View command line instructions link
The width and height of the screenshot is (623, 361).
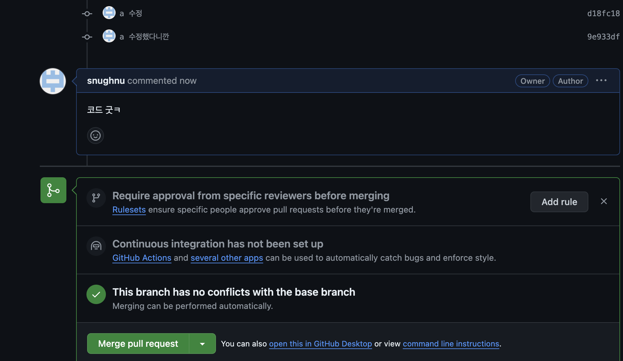click(451, 344)
